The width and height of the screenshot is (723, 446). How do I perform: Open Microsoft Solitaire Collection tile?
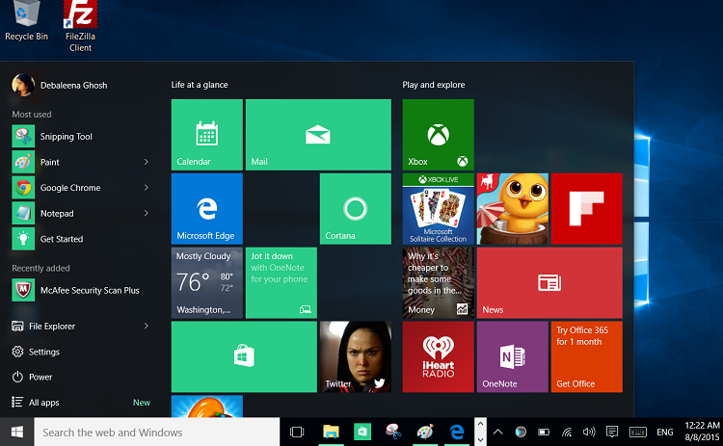point(438,209)
